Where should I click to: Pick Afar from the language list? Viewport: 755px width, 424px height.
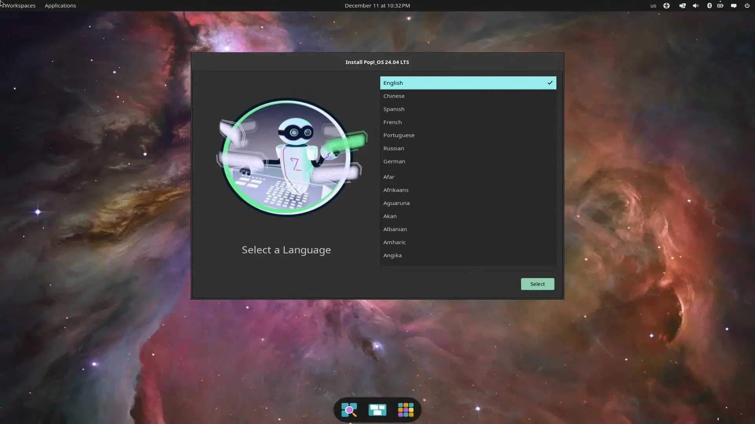click(468, 177)
